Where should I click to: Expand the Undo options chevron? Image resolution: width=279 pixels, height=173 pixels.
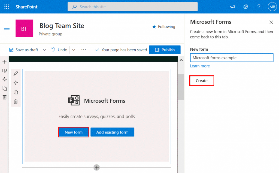point(74,50)
